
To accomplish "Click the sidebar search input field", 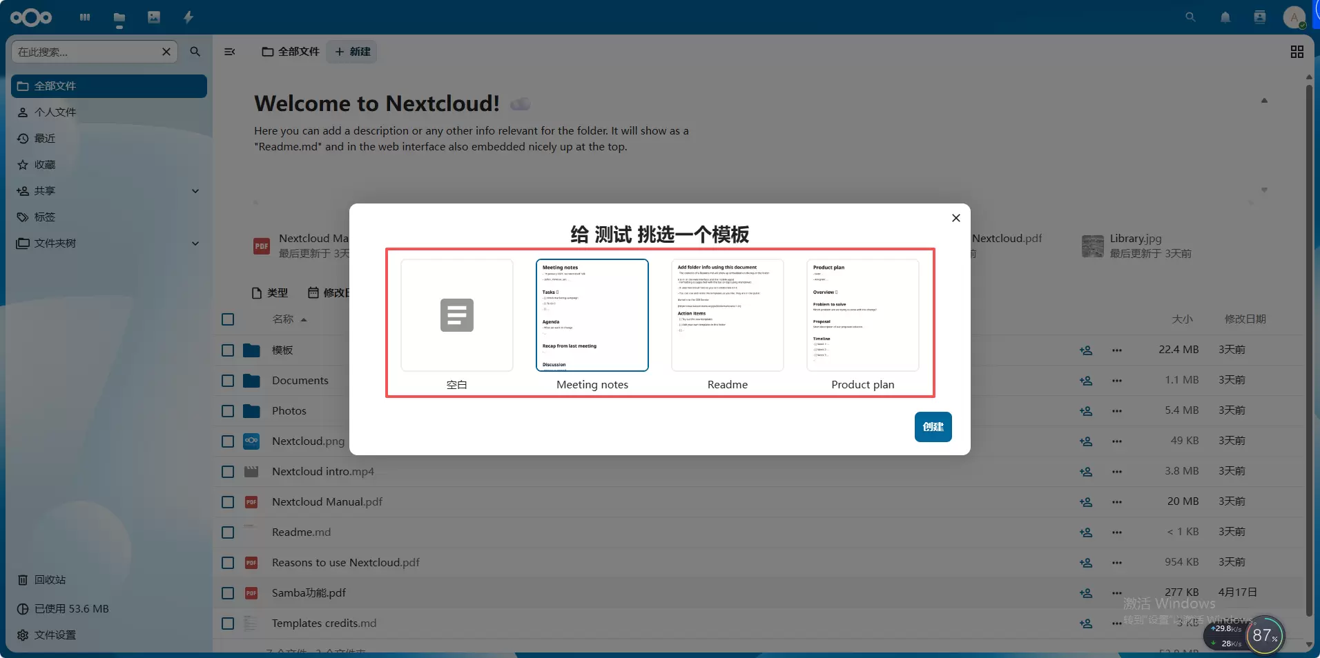I will [x=86, y=52].
